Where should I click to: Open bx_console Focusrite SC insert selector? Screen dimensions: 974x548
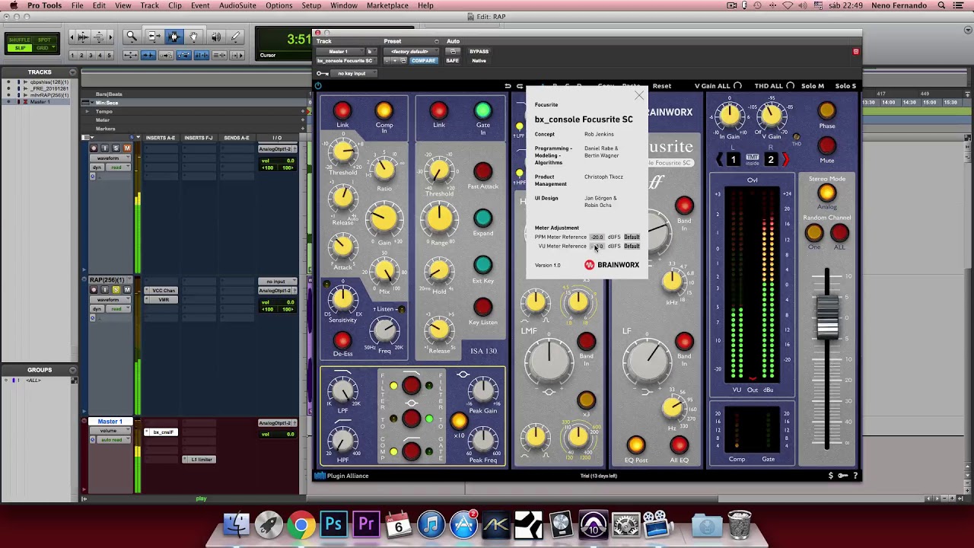click(346, 61)
